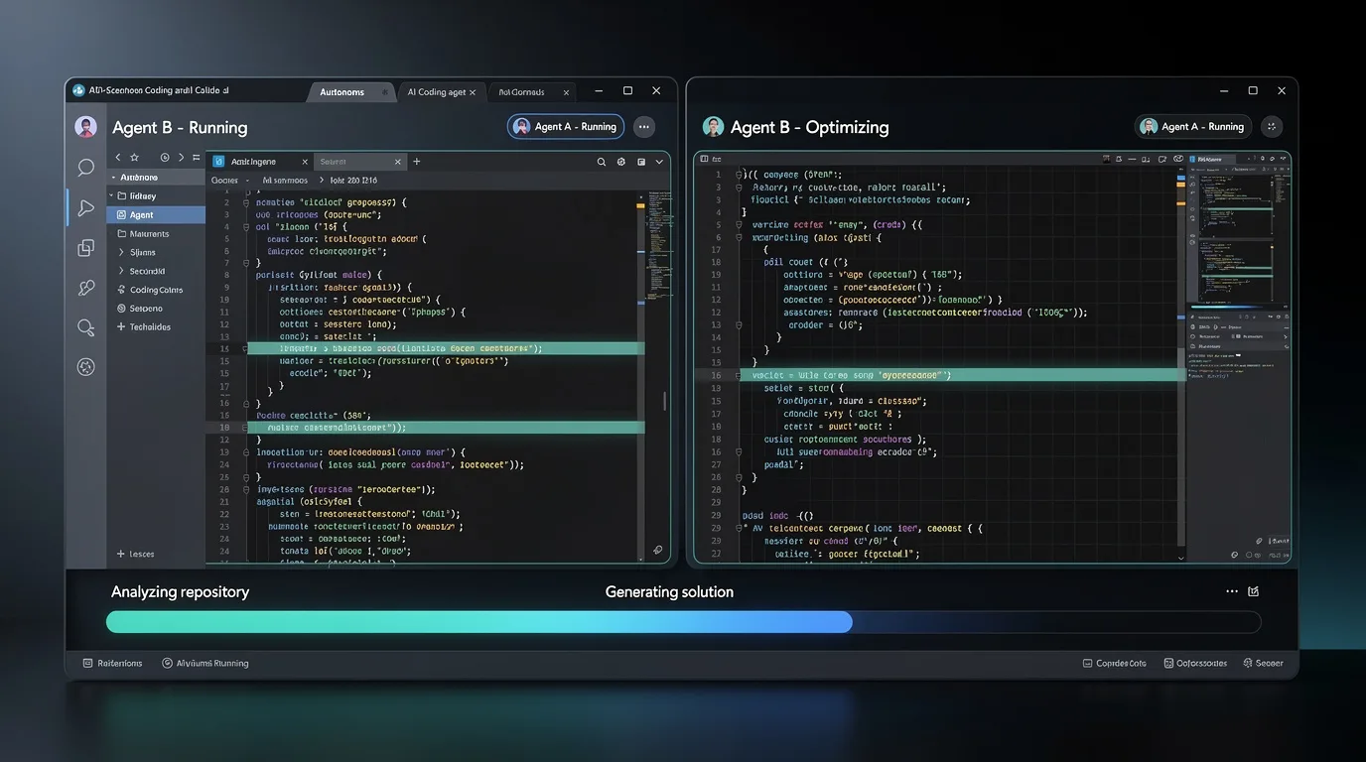Open the three-dots menu next to Agent A - Running in left window
The height and width of the screenshot is (762, 1366).
click(x=644, y=126)
